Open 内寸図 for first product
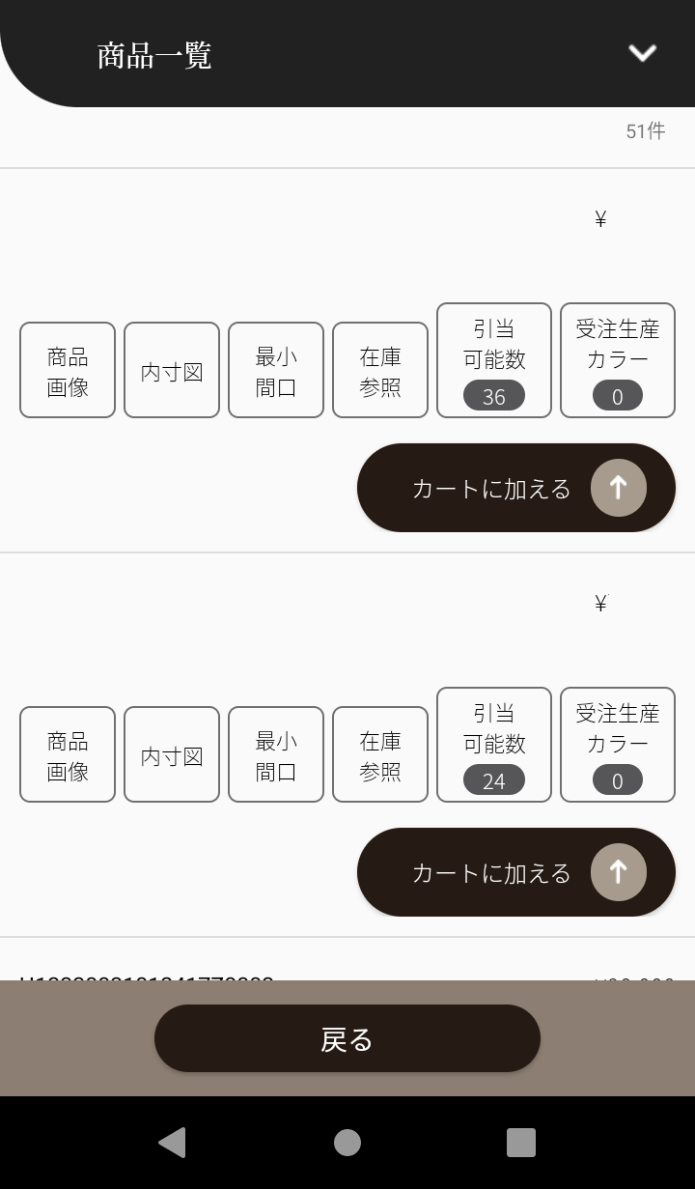This screenshot has height=1189, width=695. 172,370
